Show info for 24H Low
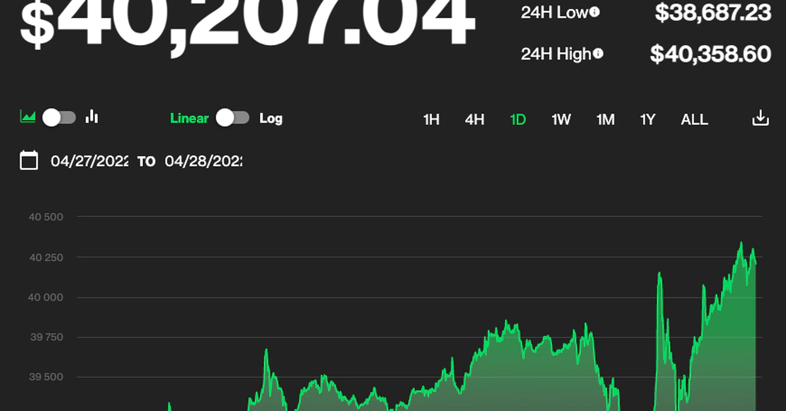 (594, 12)
